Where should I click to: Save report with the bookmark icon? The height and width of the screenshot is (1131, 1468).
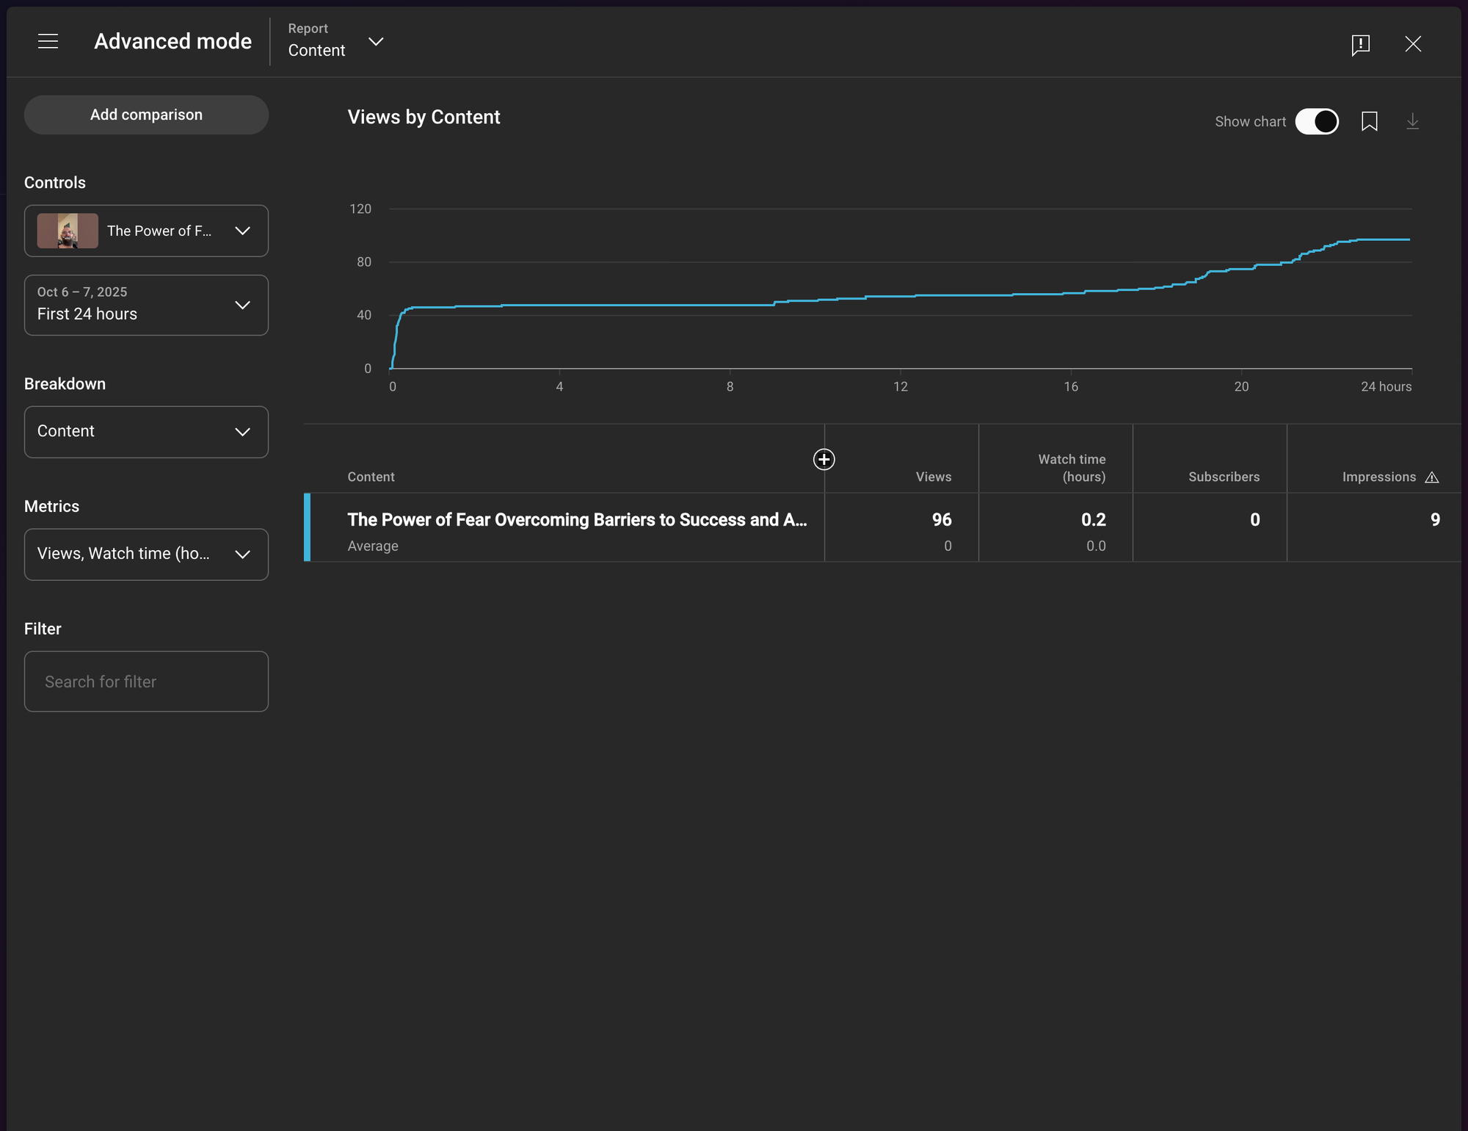[x=1369, y=121]
